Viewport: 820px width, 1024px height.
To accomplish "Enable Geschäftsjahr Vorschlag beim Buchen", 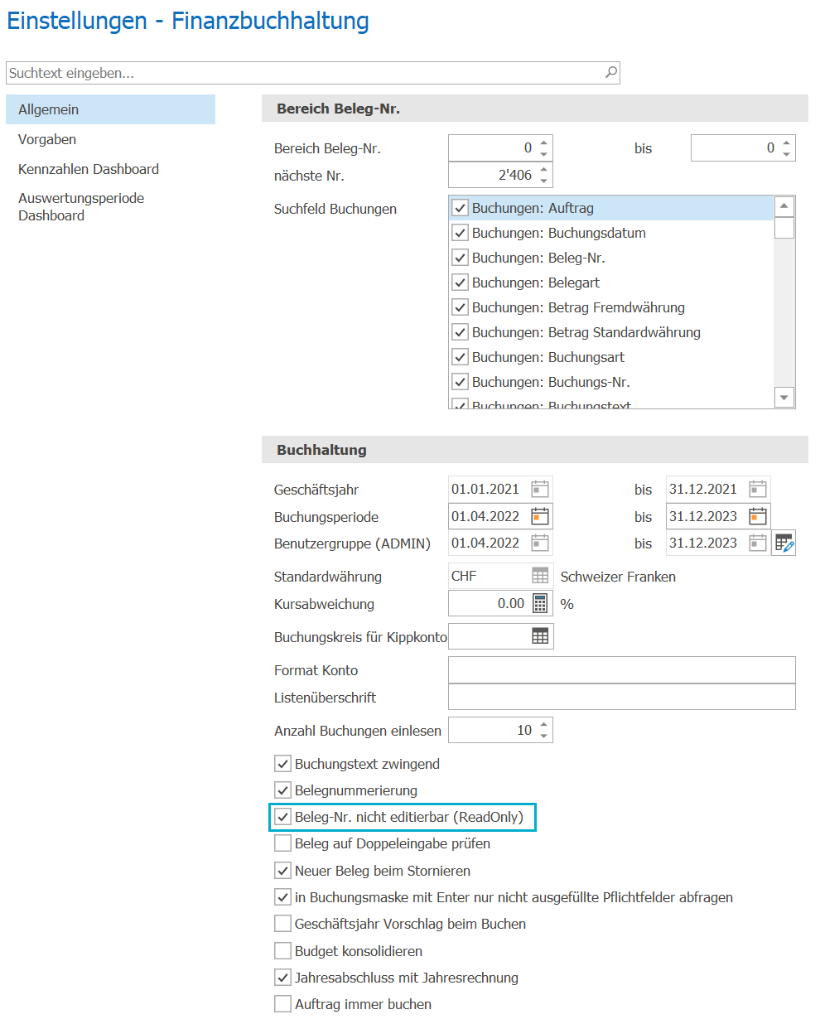I will tap(283, 924).
